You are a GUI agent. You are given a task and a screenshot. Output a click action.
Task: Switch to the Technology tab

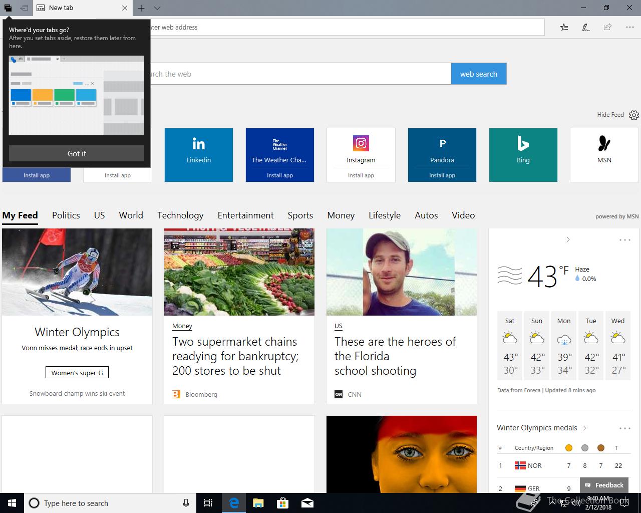click(180, 215)
